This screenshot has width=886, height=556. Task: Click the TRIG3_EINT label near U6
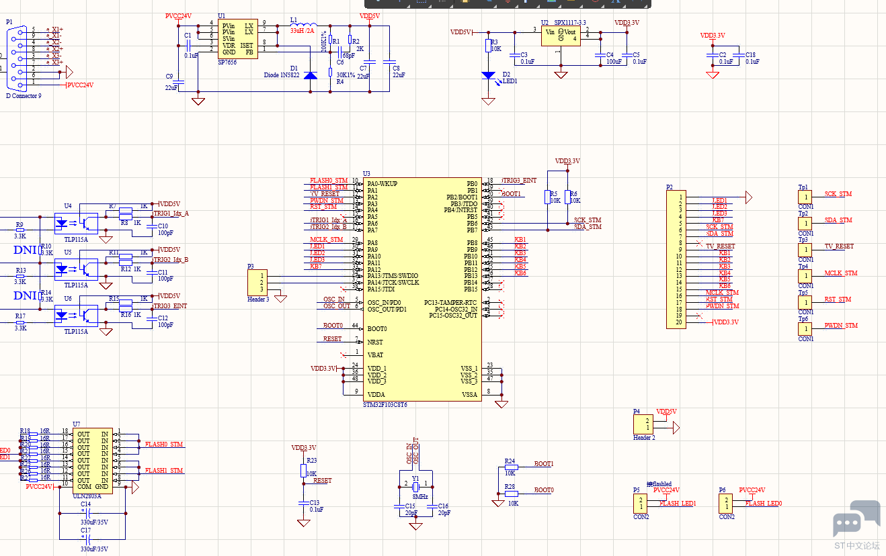170,306
